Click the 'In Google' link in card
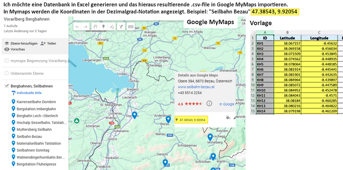The image size is (343, 170). coord(227,104)
